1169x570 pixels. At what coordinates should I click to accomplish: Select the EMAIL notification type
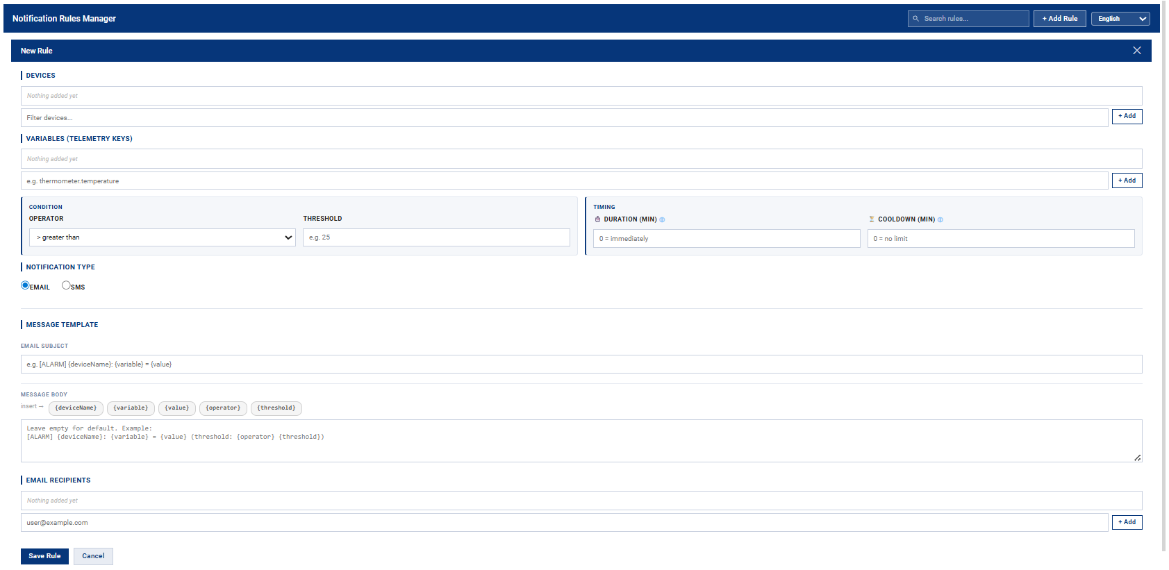point(26,285)
